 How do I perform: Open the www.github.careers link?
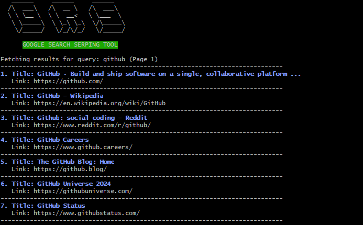tap(83, 147)
